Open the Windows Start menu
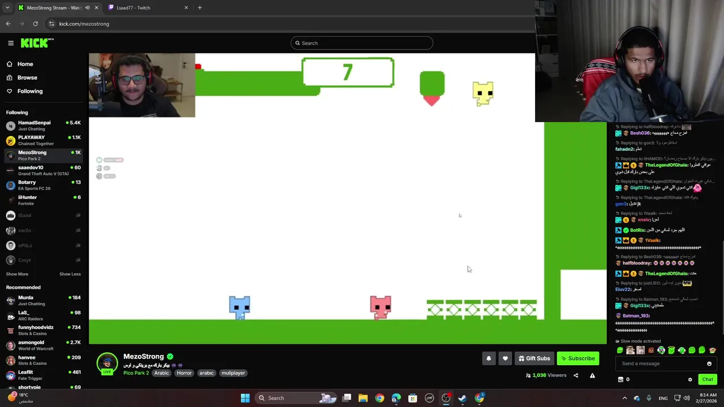 point(245,398)
